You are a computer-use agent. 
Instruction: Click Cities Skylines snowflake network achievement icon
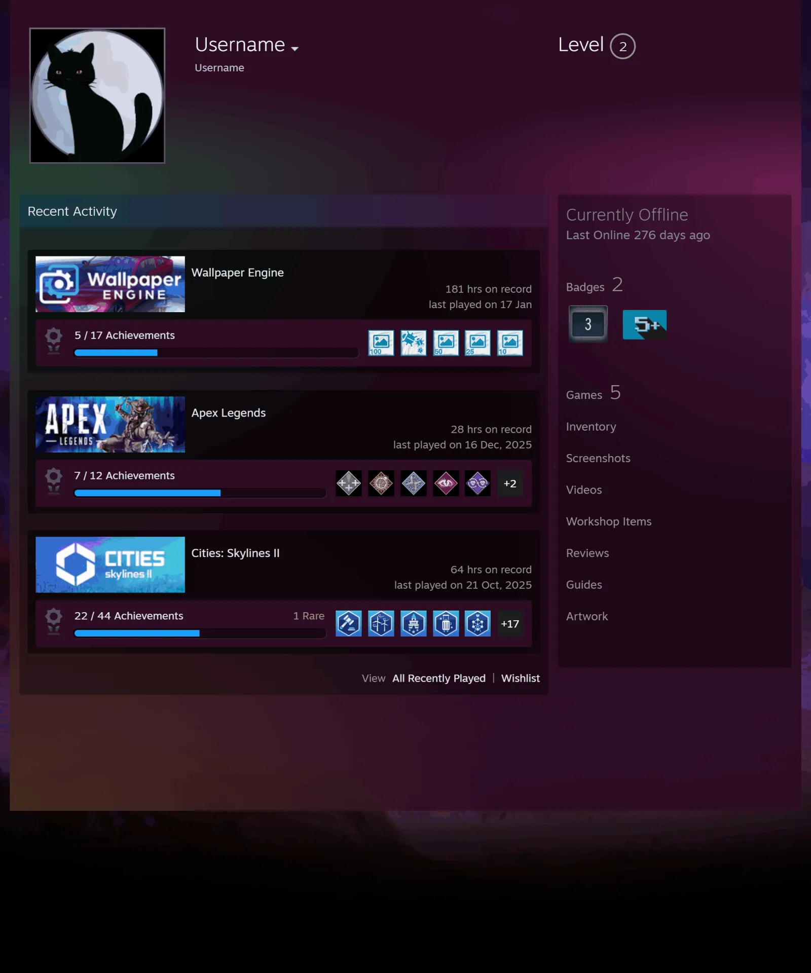point(477,624)
